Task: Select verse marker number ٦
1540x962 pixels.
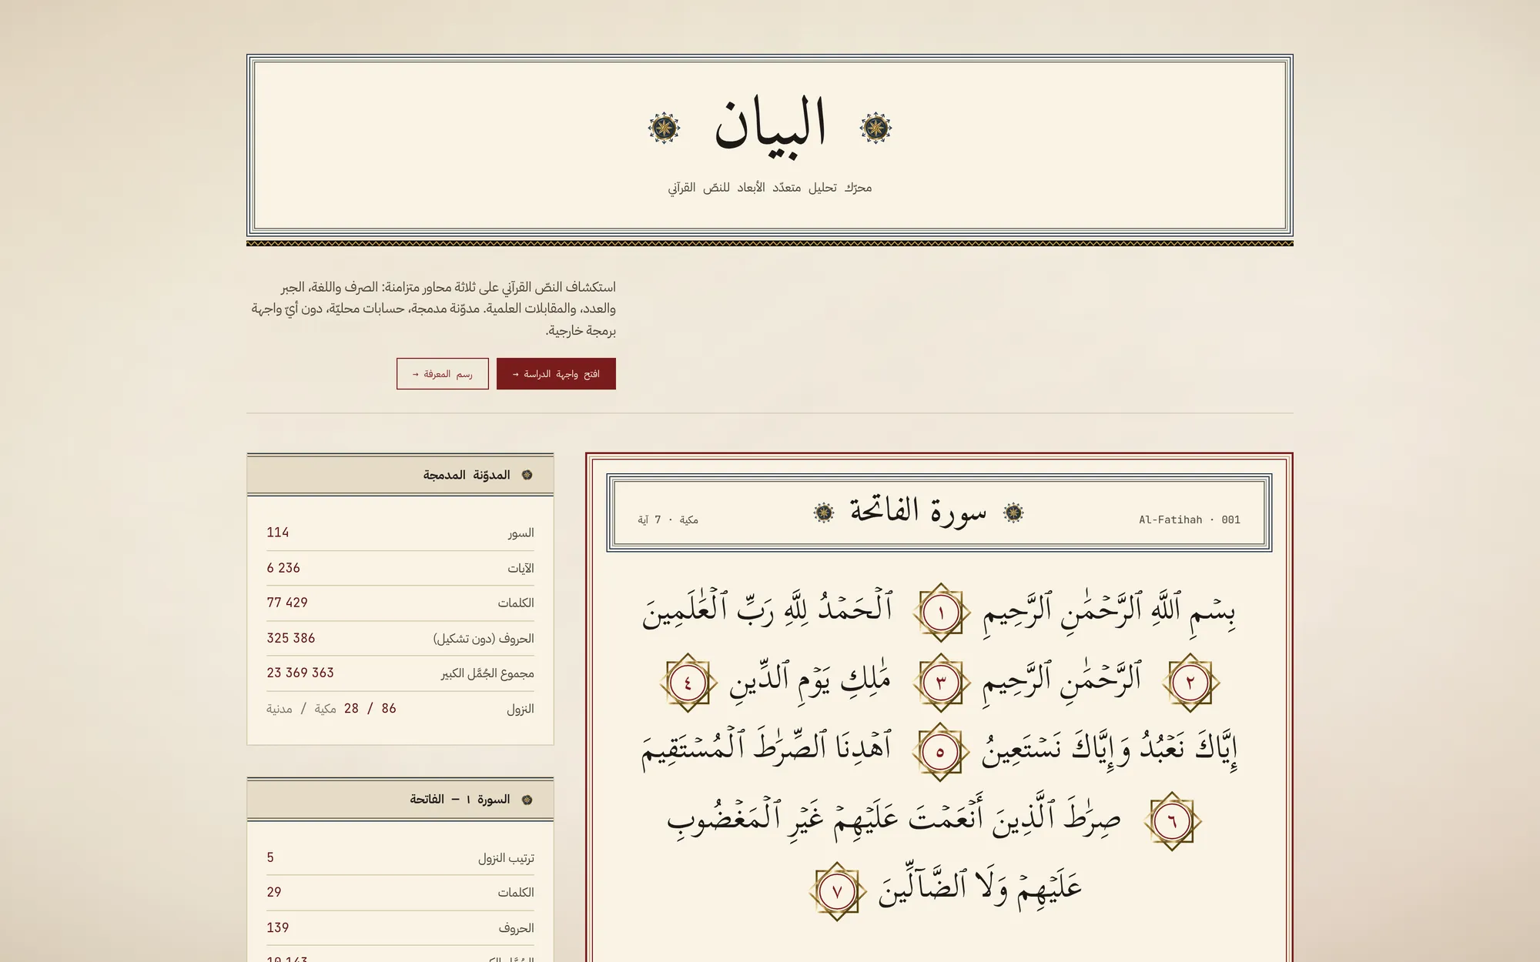Action: 1172,821
